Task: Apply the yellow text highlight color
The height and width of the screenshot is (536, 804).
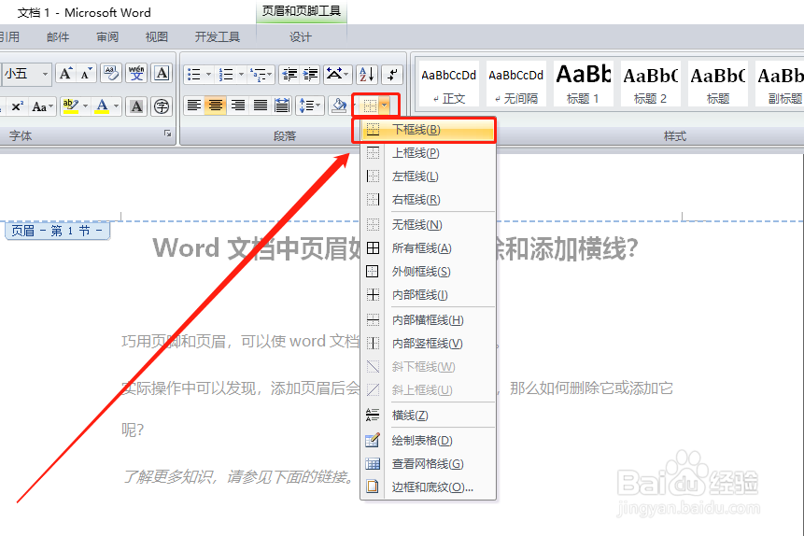Action: 70,106
